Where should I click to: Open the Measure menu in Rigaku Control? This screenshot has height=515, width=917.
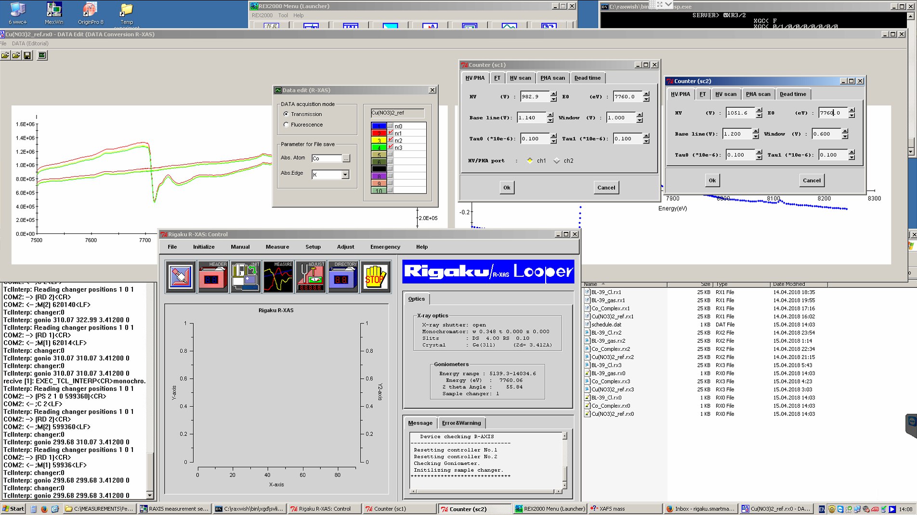click(277, 247)
